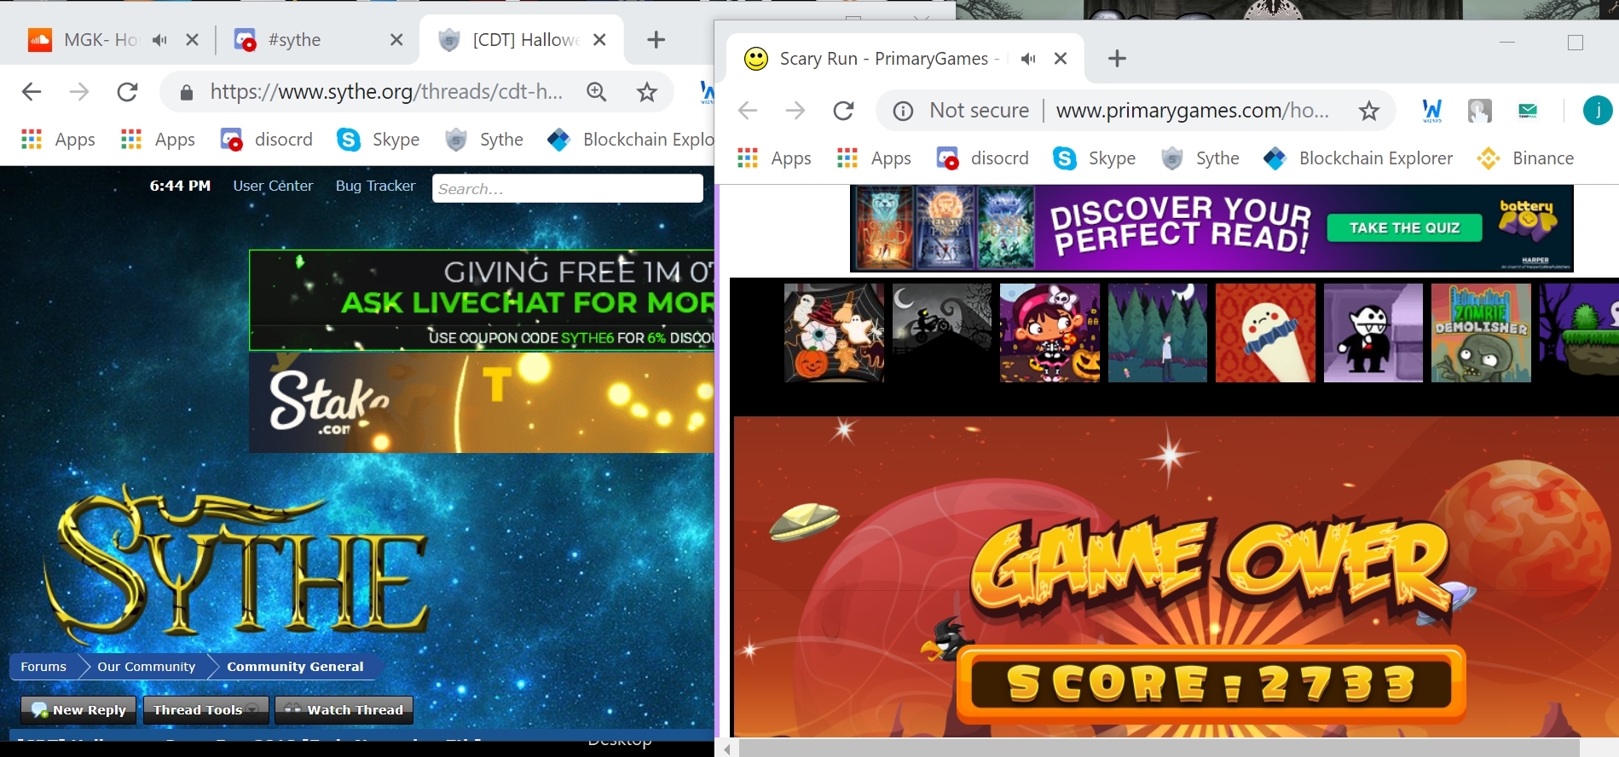
Task: Open Blockchain Explorer bookmark in PrimaryGames window
Action: pos(1359,158)
